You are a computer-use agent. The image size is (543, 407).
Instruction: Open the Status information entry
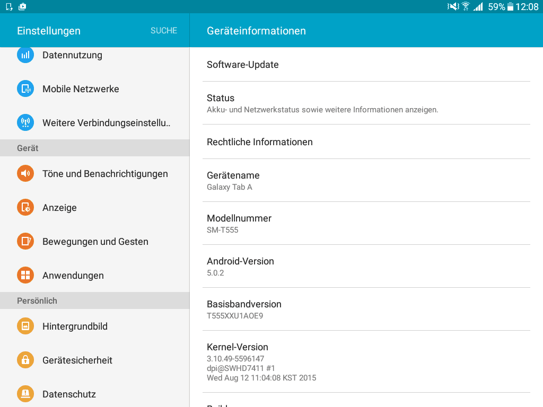(366, 103)
